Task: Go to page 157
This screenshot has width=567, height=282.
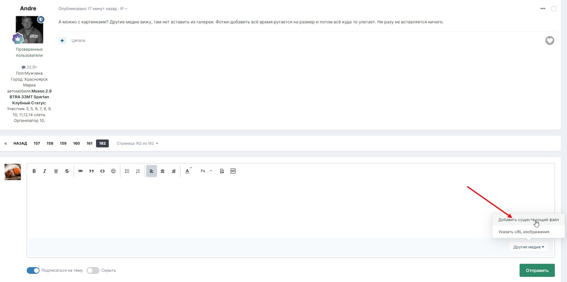Action: 37,143
